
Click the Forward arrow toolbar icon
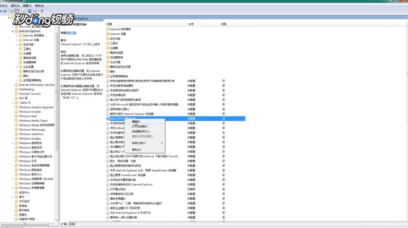5,11
